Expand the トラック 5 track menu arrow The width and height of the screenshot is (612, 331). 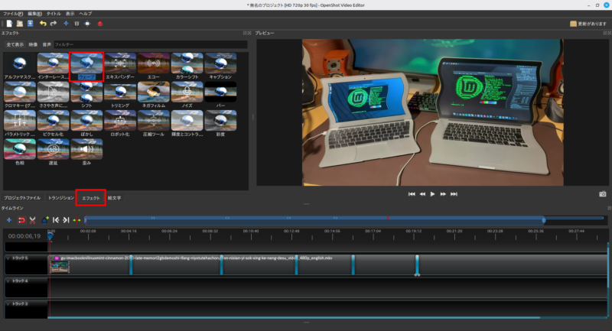pyautogui.click(x=8, y=258)
